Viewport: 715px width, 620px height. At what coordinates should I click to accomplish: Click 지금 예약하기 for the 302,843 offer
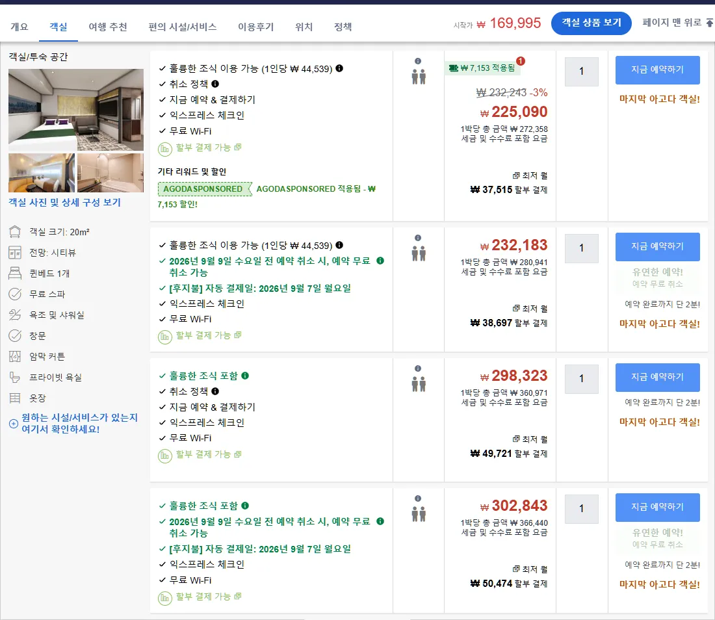657,507
